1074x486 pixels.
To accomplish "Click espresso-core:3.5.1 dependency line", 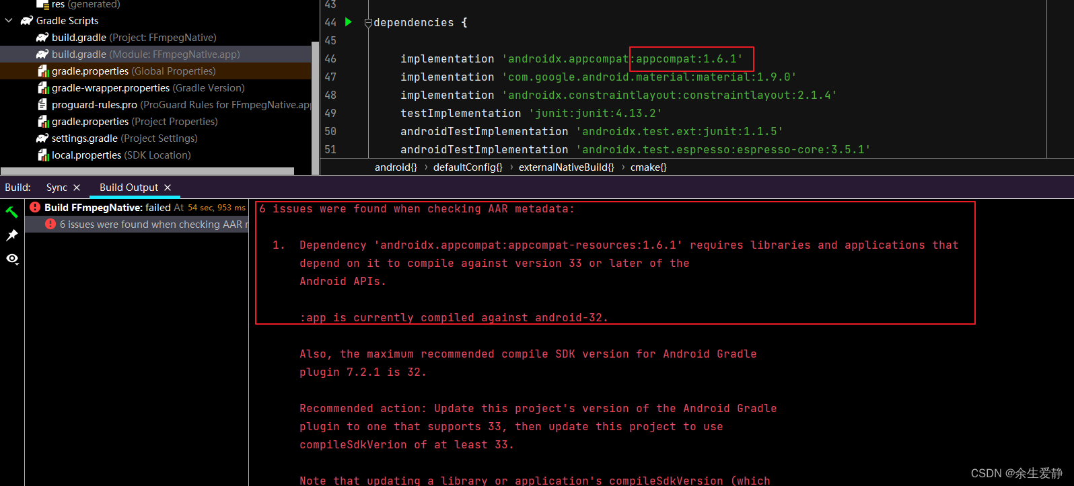I will pyautogui.click(x=635, y=150).
